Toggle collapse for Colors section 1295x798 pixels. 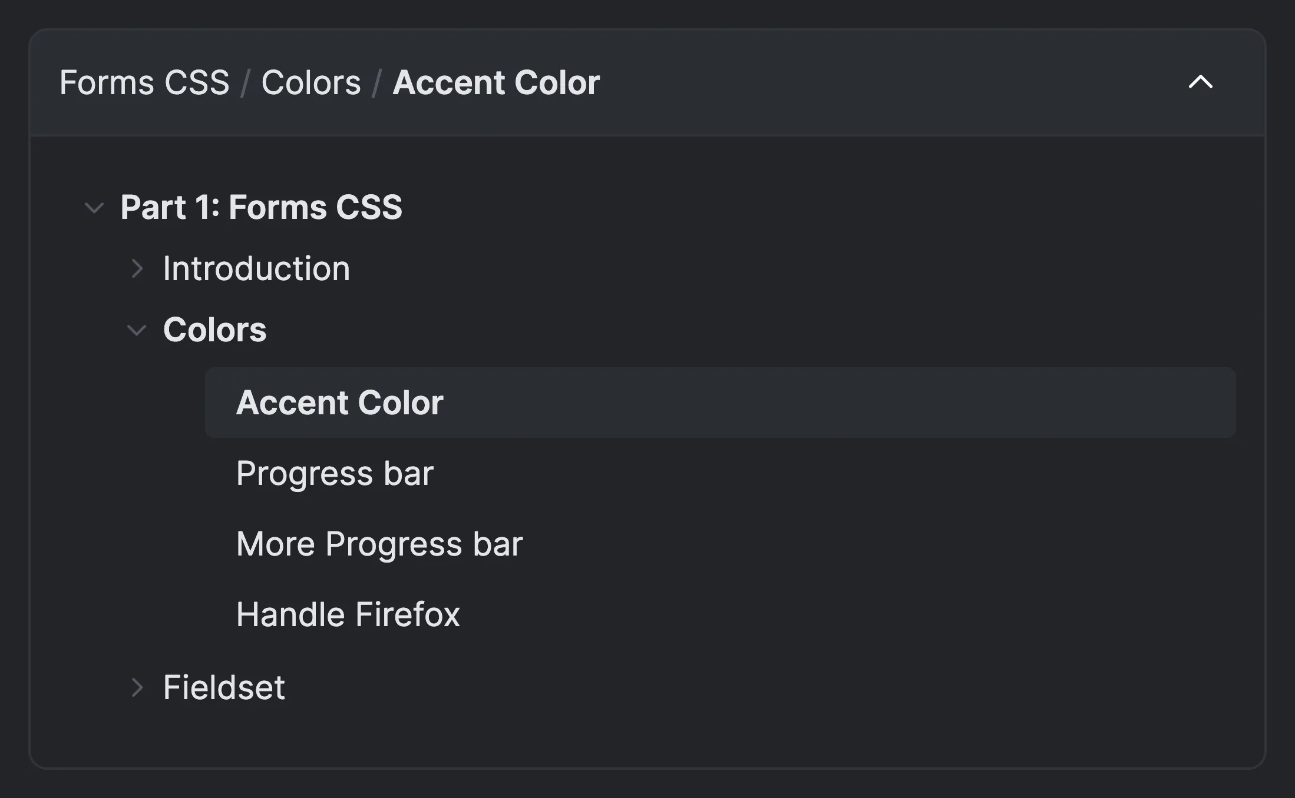tap(137, 331)
